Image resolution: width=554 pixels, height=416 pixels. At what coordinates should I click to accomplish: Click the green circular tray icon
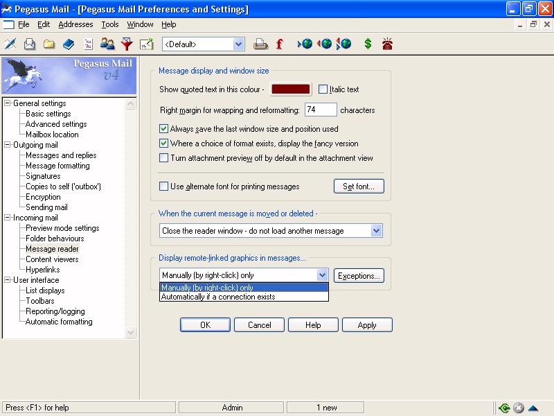point(505,408)
